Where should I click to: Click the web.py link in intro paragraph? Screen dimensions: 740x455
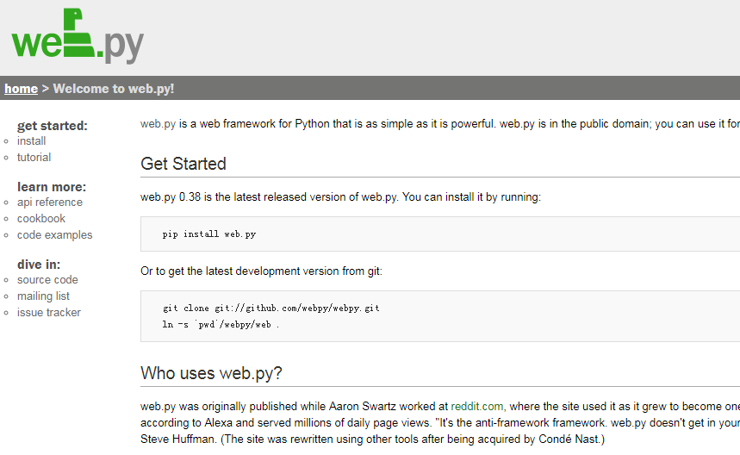pyautogui.click(x=159, y=124)
